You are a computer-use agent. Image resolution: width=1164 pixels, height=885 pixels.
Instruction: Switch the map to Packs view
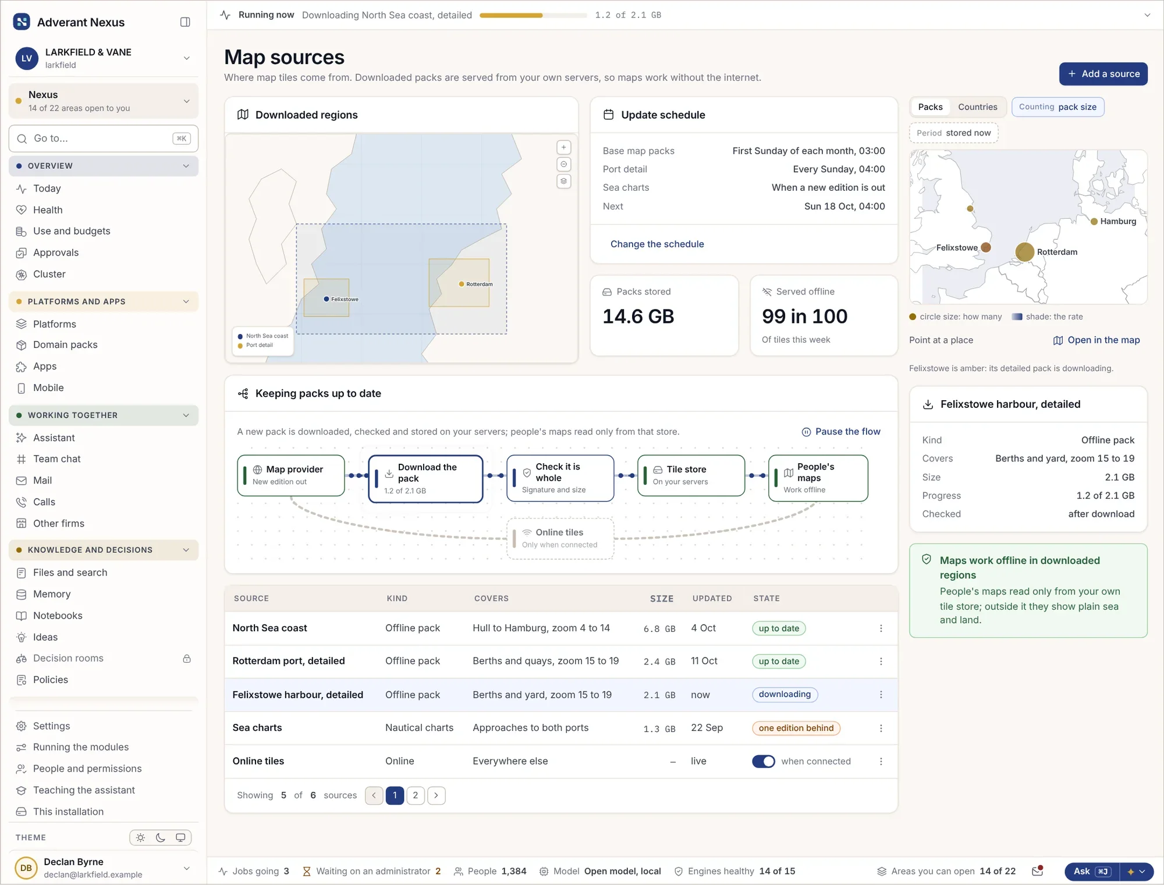click(x=930, y=107)
